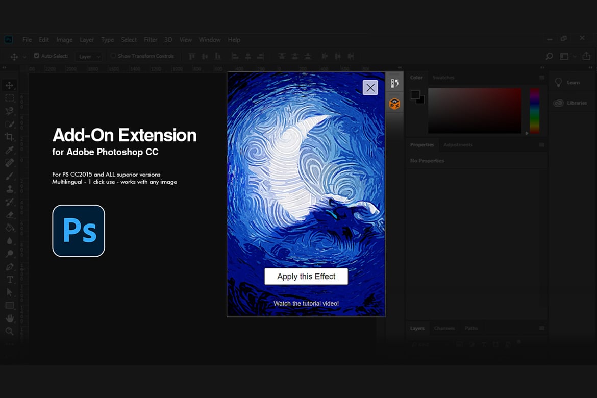Enable Show Transform Controls checkbox
Viewport: 597px width, 398px height.
pyautogui.click(x=113, y=56)
